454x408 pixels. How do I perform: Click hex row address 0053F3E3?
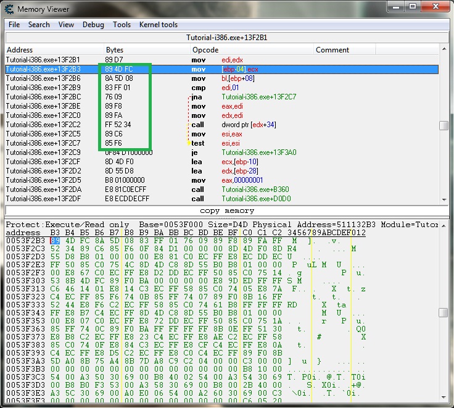coord(25,393)
